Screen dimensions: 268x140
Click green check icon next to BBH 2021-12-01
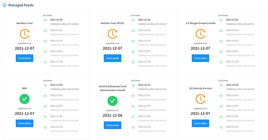(45, 106)
